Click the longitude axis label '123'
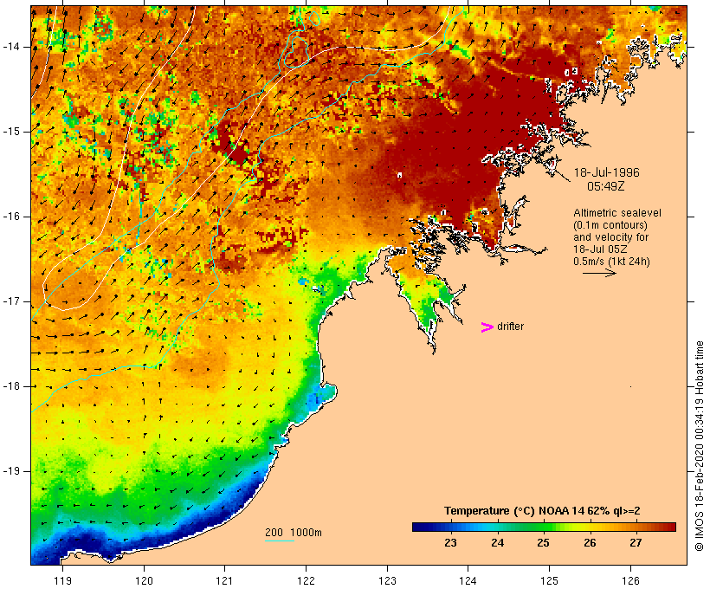 click(387, 580)
